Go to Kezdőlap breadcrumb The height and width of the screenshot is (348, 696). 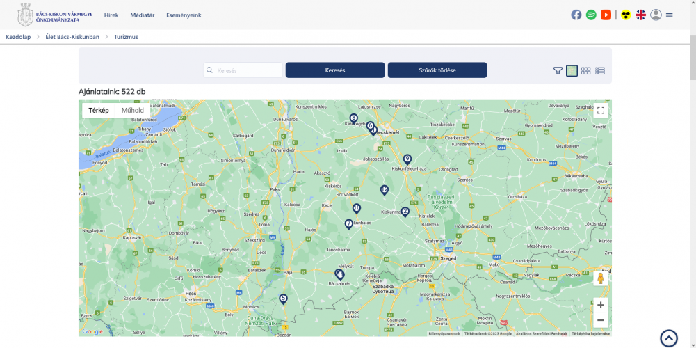coord(18,37)
